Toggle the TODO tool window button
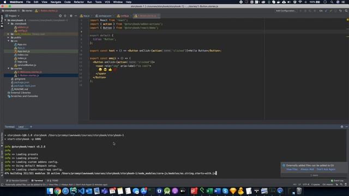Viewport: 349px width, 196px height. [x=53, y=181]
